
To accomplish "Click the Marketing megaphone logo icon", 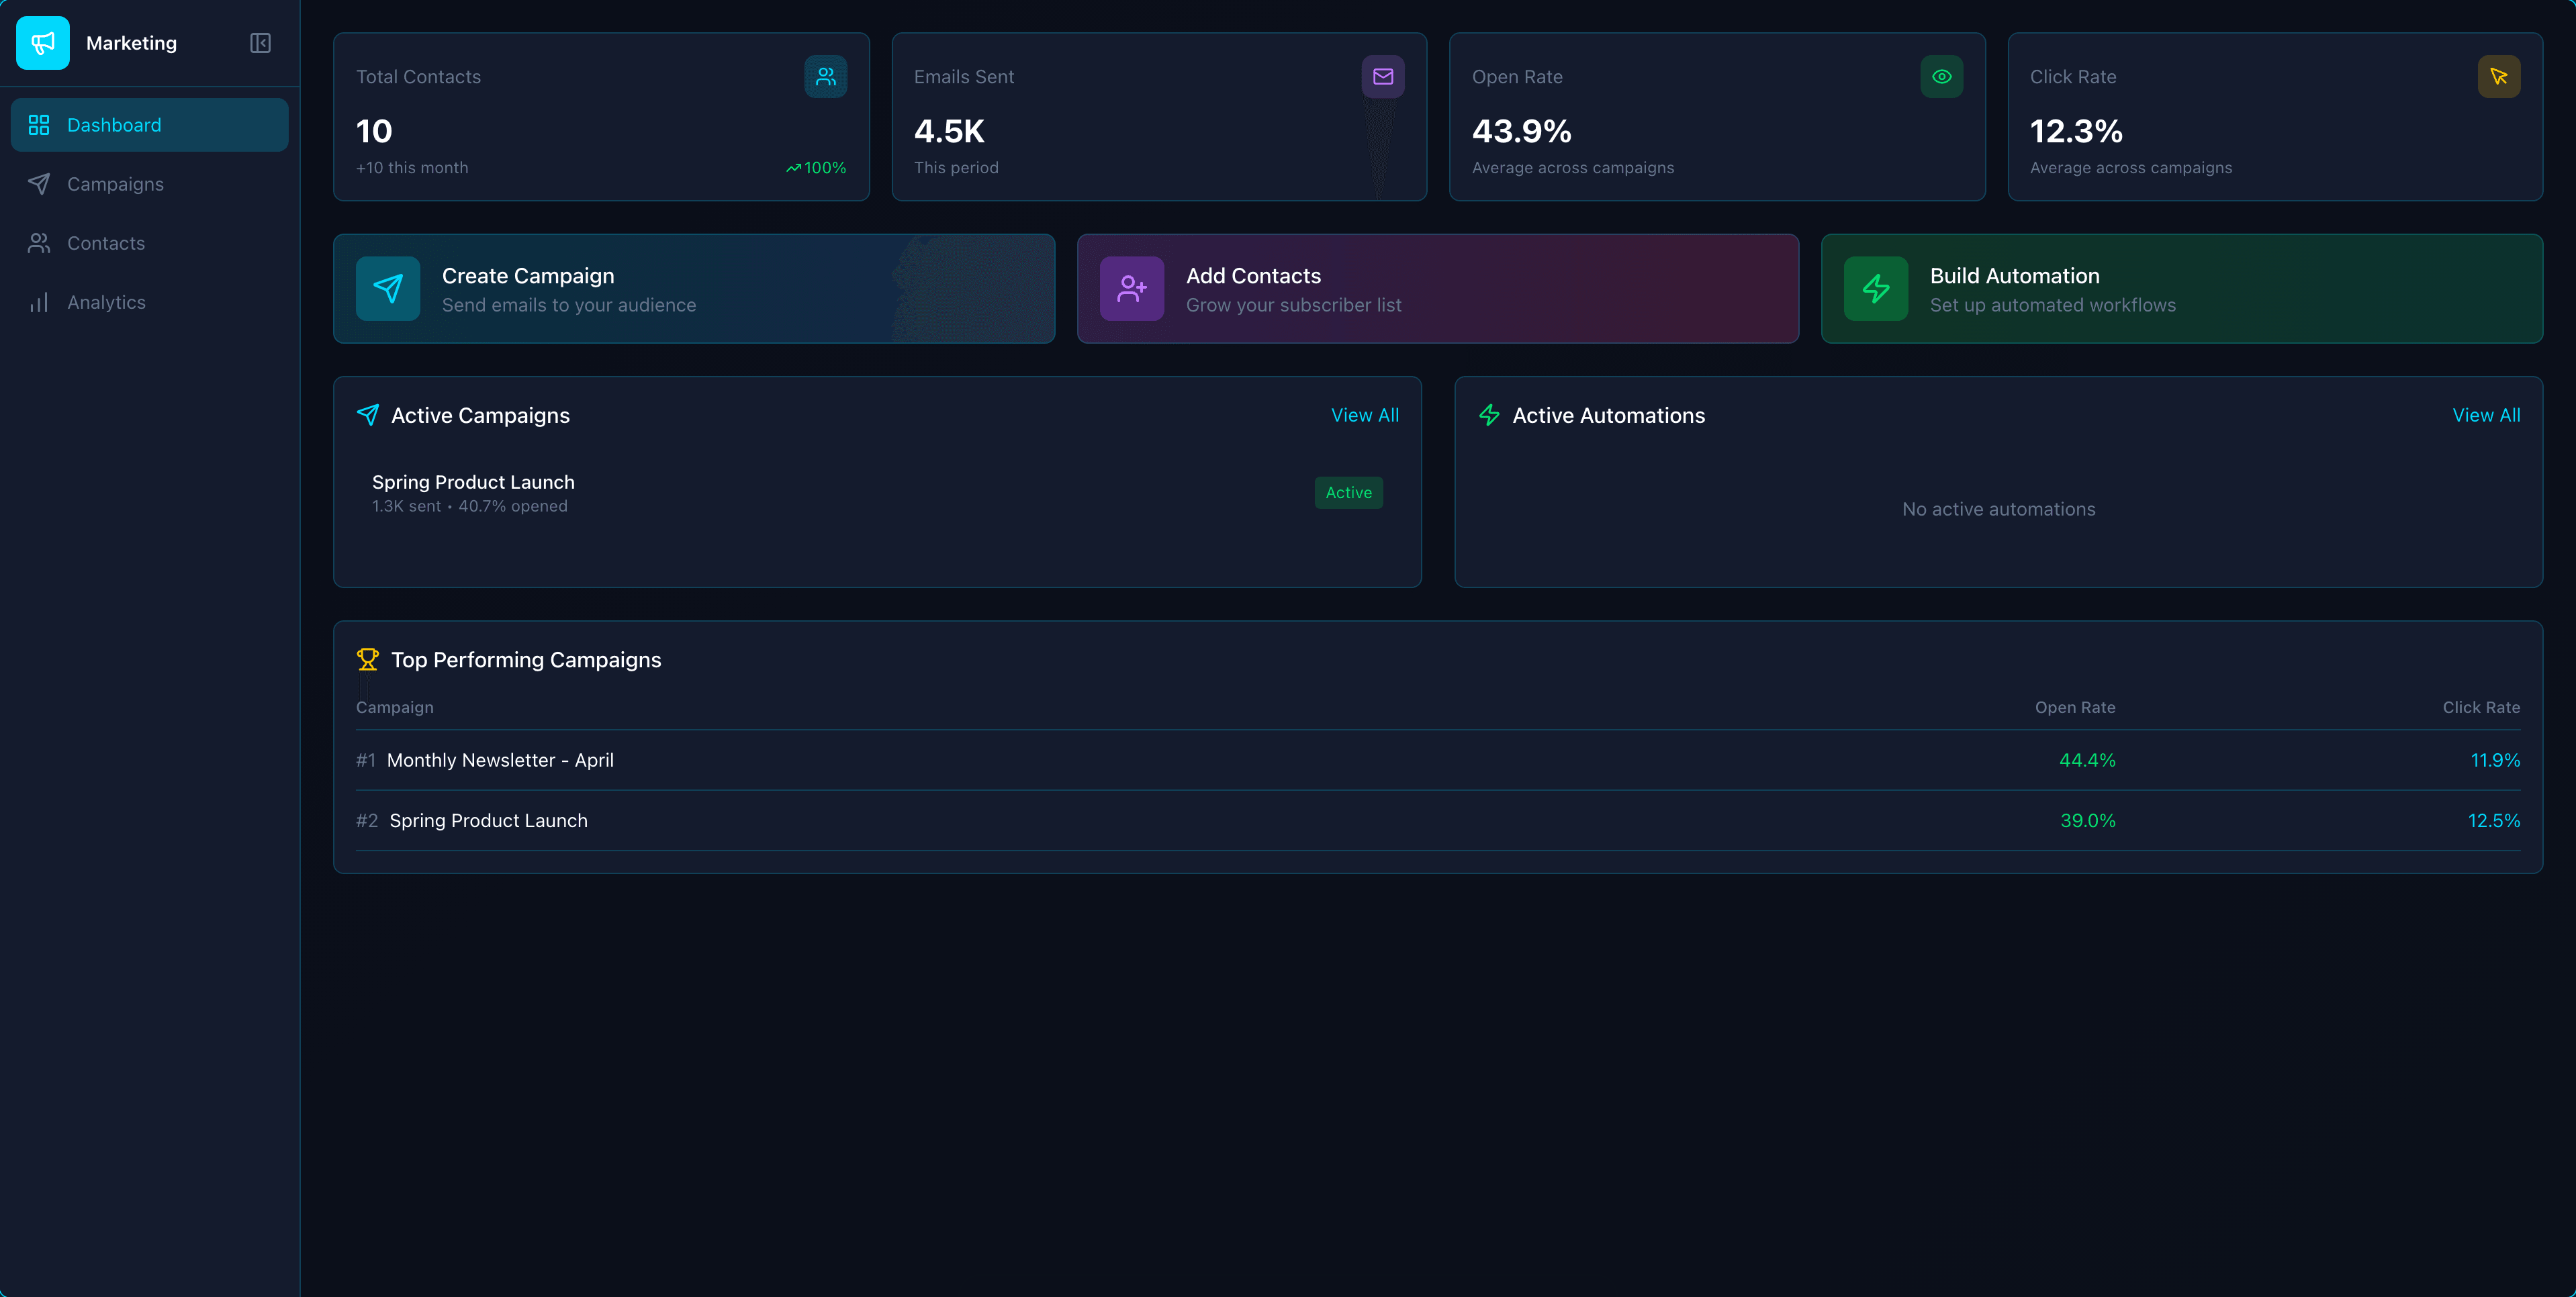I will 42,43.
